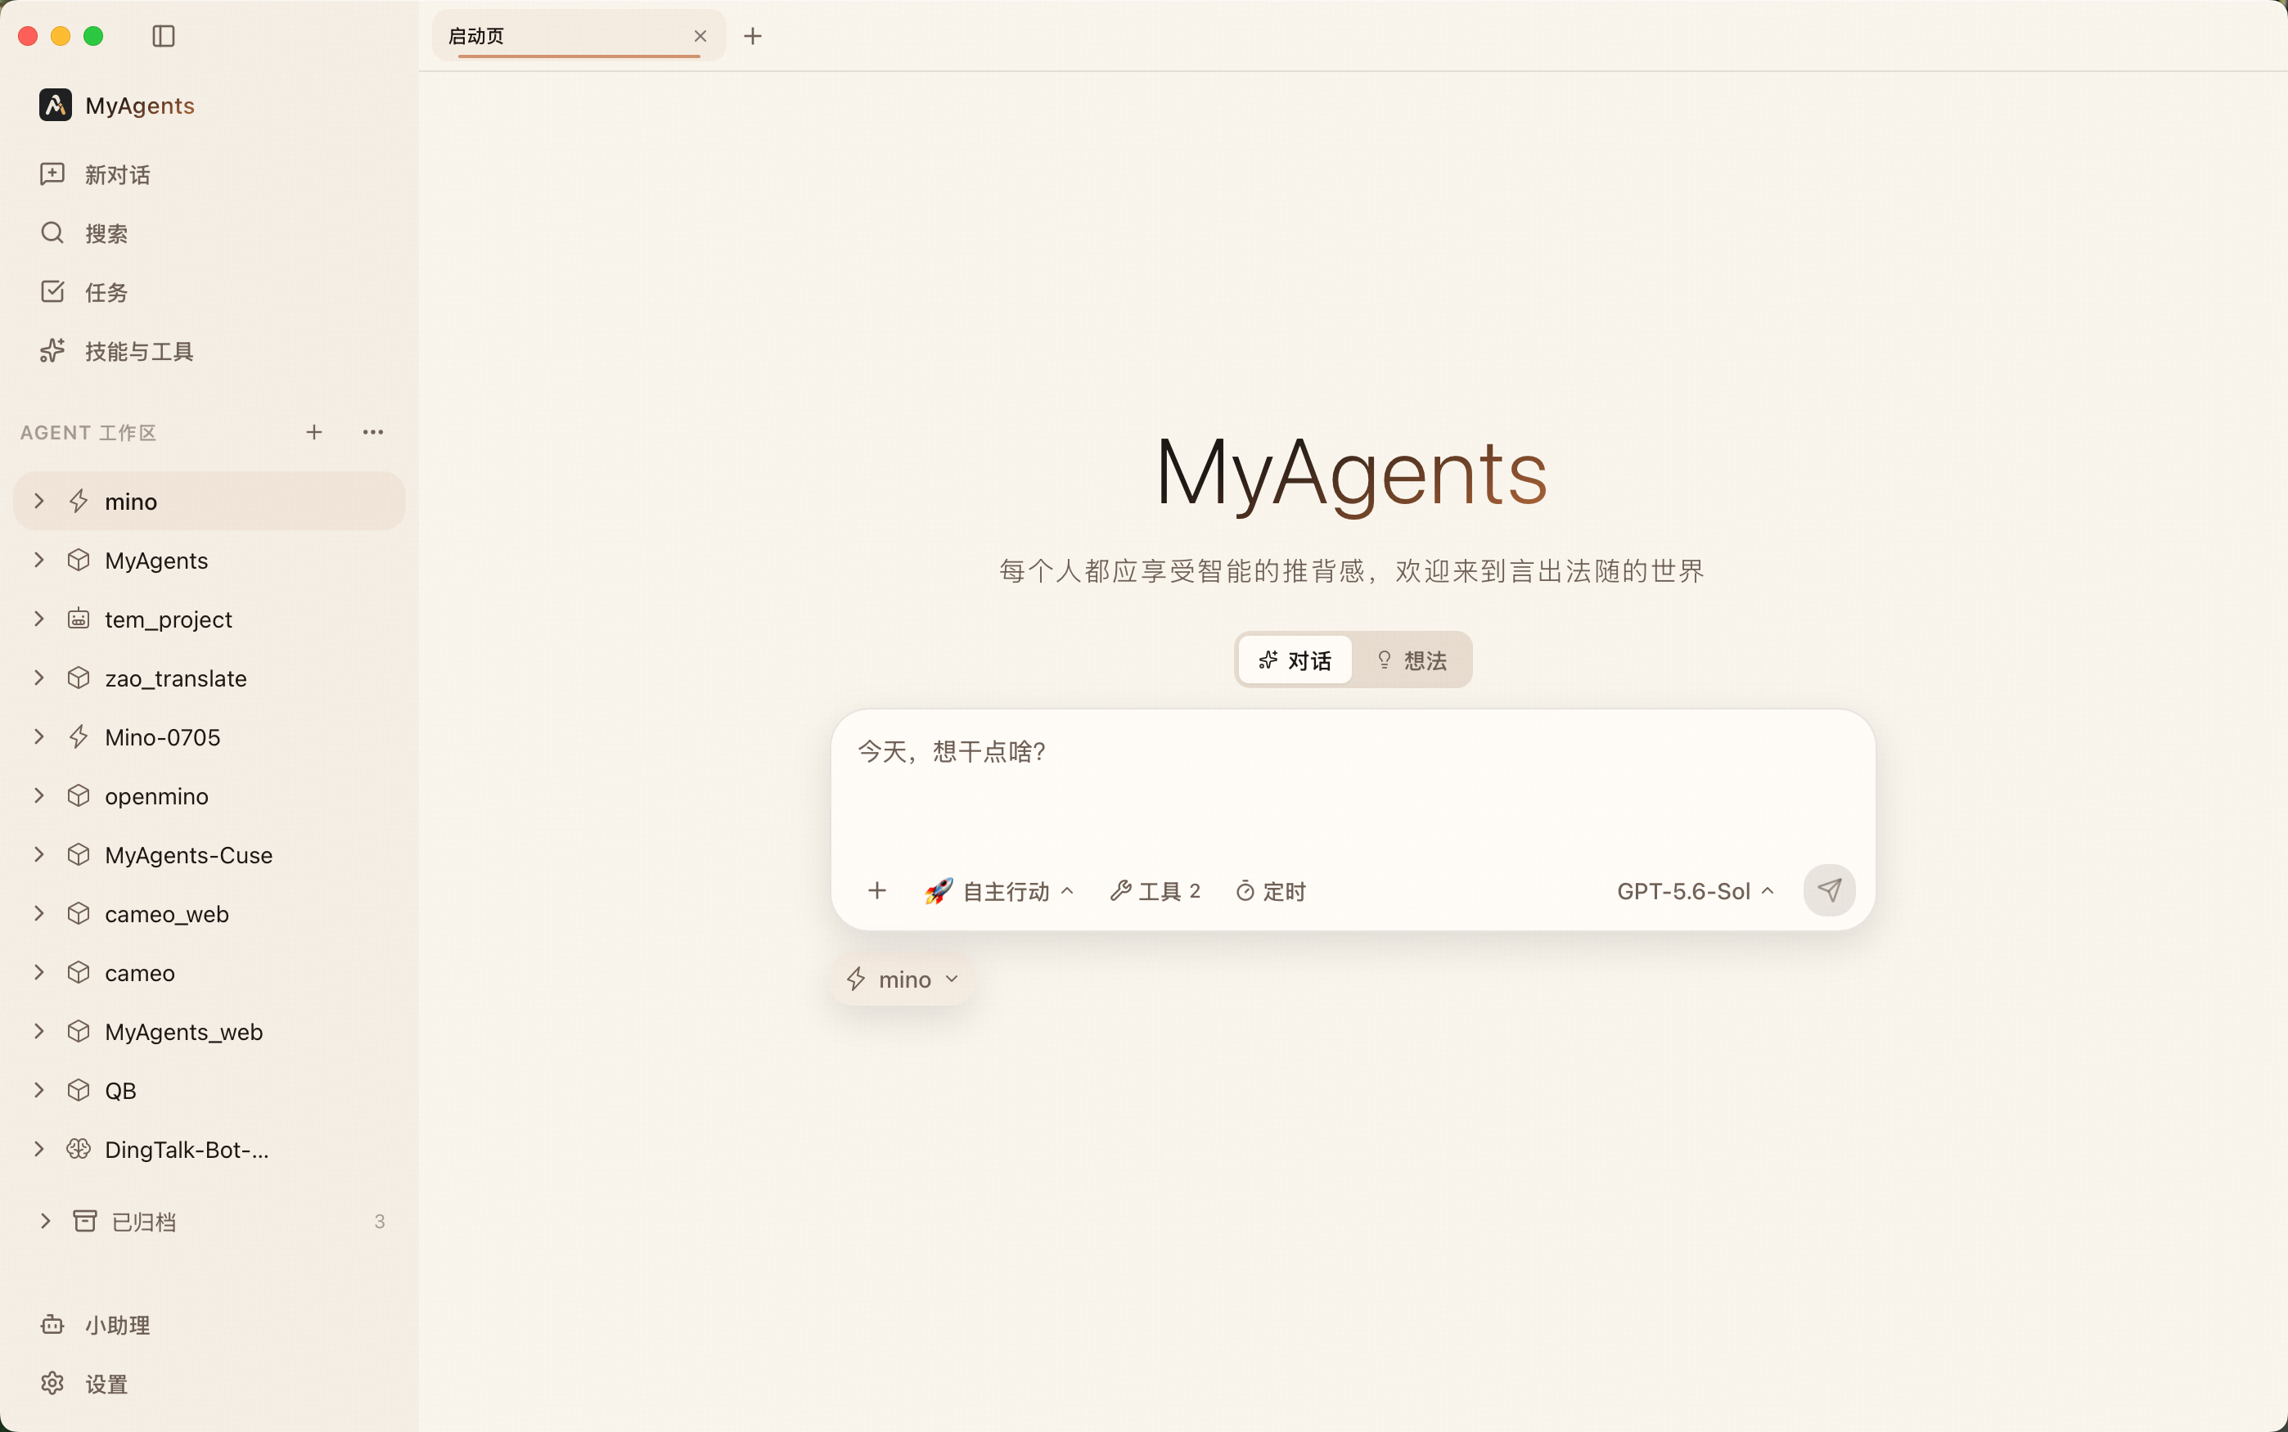The width and height of the screenshot is (2288, 1432).
Task: Open the 工具 2 tools selector
Action: [1155, 891]
